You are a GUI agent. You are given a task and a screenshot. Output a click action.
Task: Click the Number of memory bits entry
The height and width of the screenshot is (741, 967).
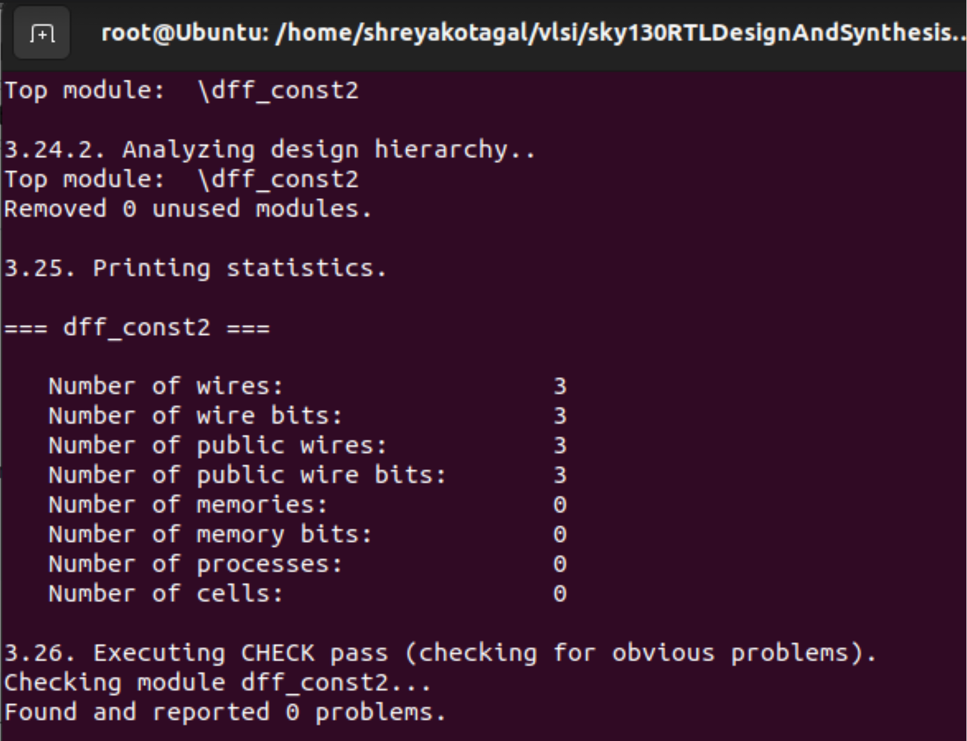(x=209, y=534)
